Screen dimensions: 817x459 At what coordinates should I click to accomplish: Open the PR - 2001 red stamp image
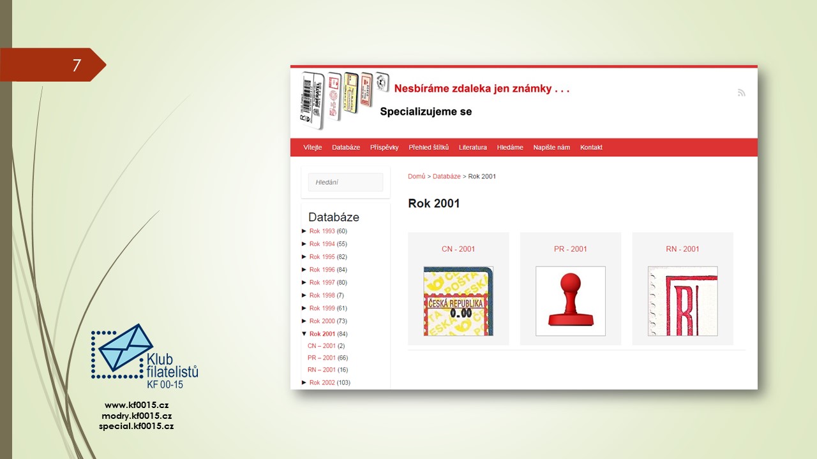pos(570,301)
